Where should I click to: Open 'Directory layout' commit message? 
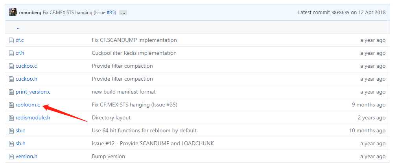111,117
